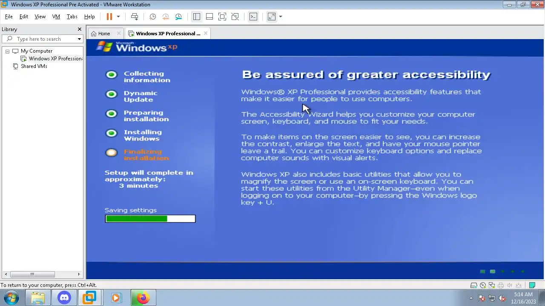The height and width of the screenshot is (306, 545).
Task: Click the Saving settings progress bar
Action: coord(150,219)
